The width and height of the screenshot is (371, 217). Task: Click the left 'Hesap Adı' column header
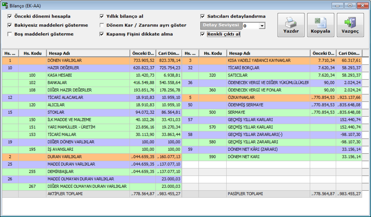(88, 53)
